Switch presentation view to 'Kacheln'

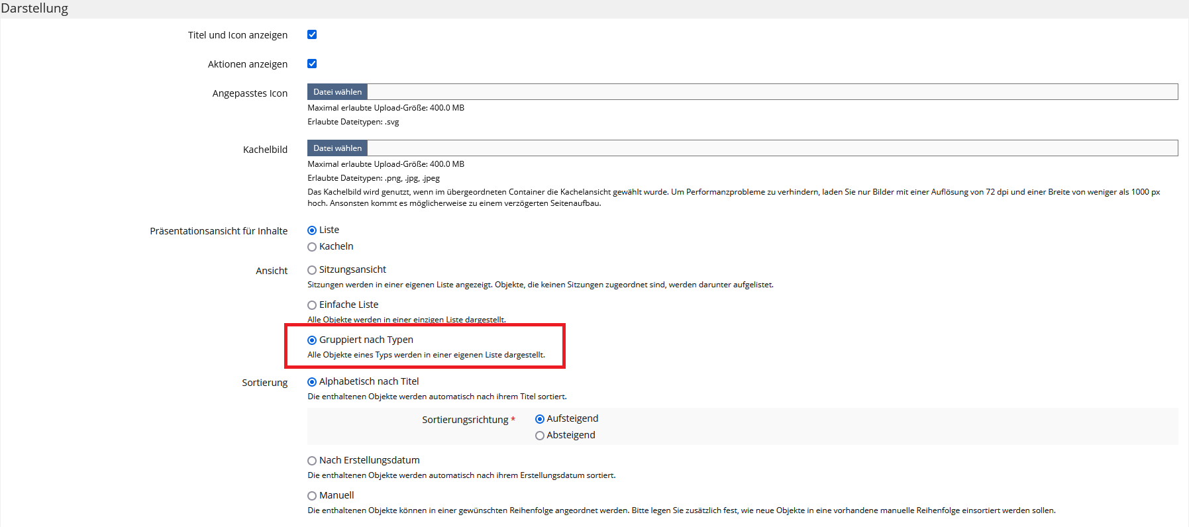(x=312, y=247)
